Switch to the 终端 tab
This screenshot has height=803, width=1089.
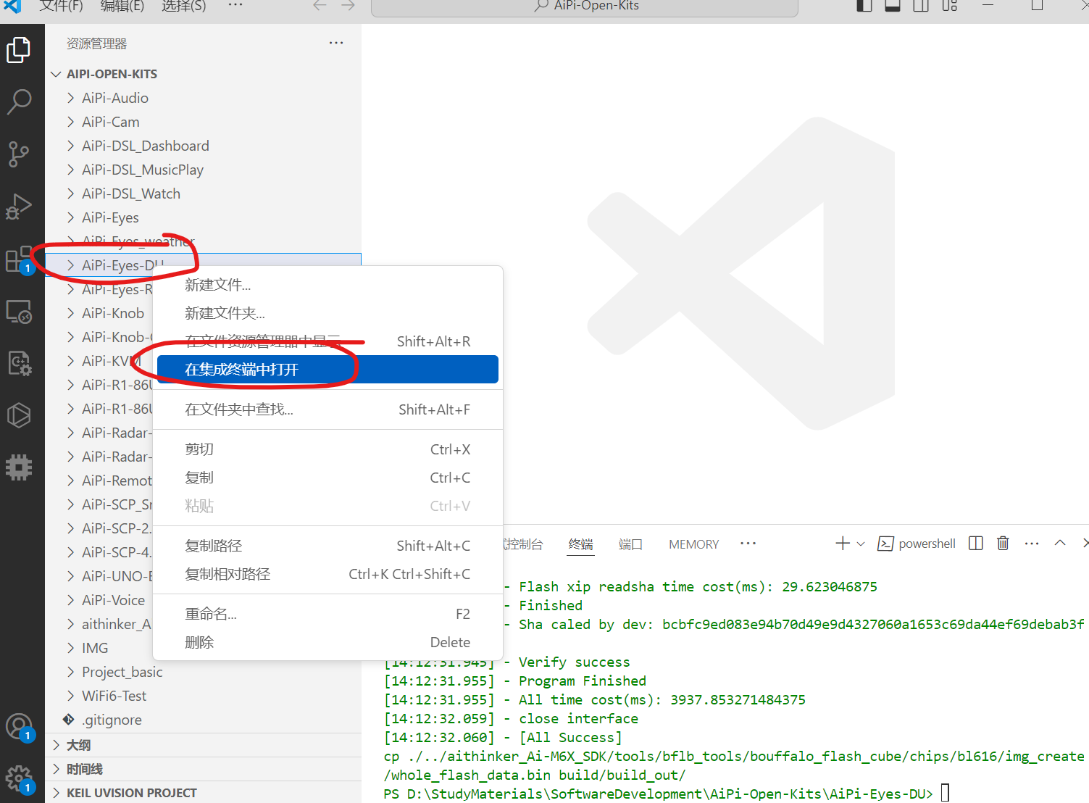click(581, 544)
